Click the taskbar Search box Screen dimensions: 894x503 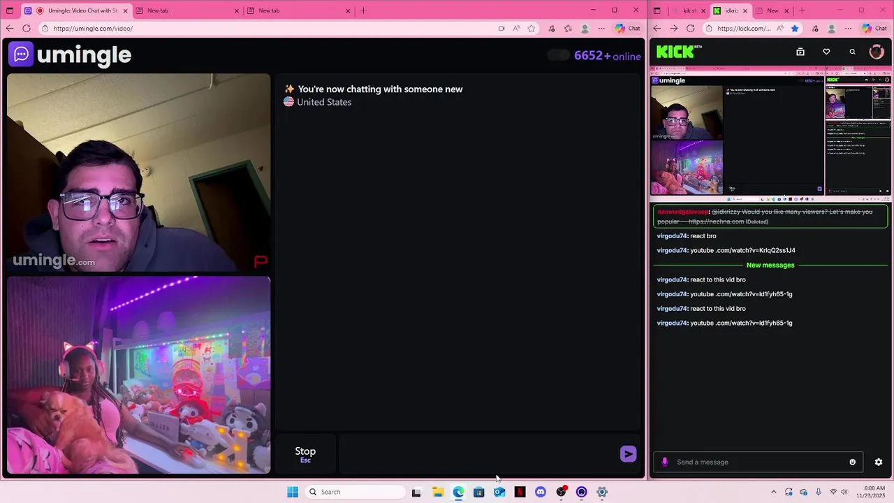(355, 492)
